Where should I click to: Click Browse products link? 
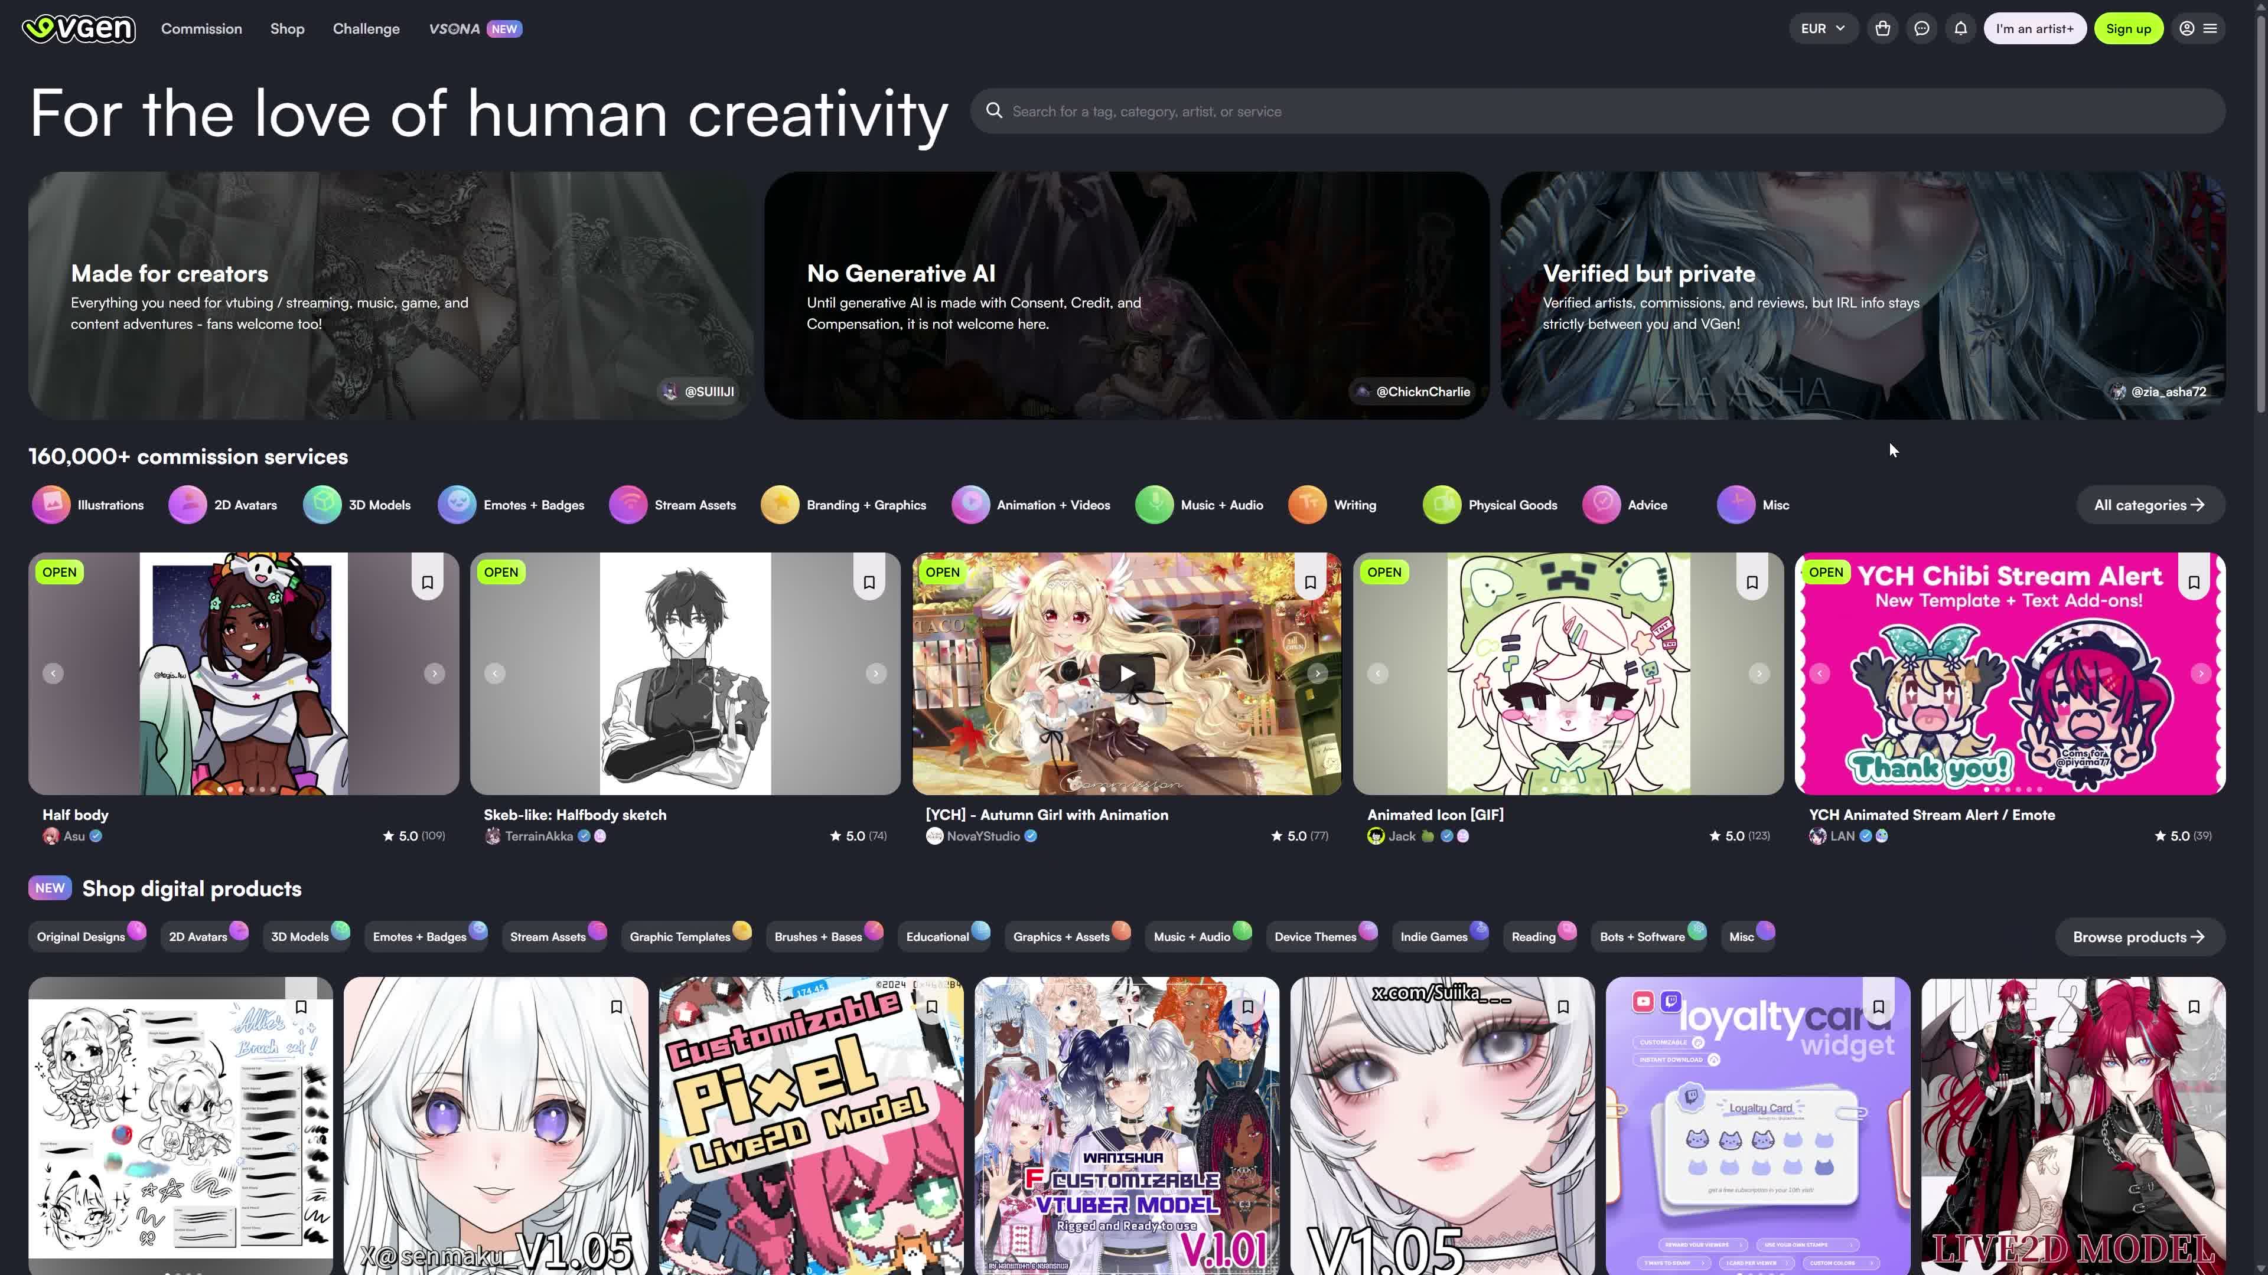(x=2139, y=936)
